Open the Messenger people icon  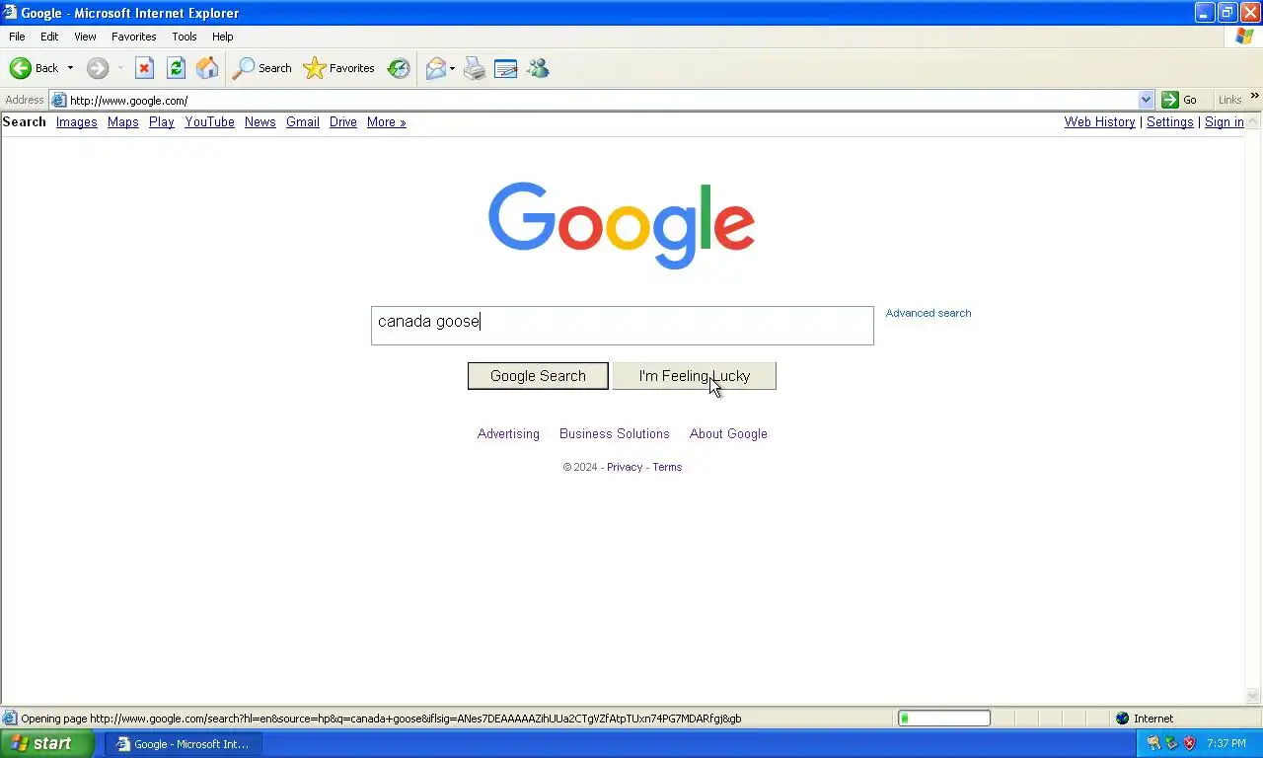pyautogui.click(x=538, y=68)
